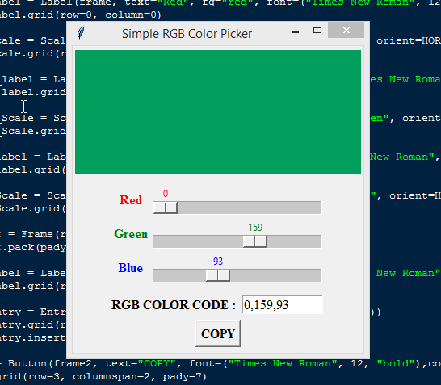Click the Blue slider handle

point(218,275)
